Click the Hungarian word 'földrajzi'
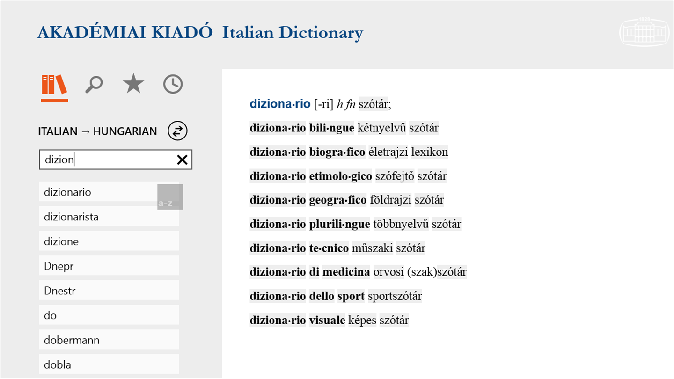This screenshot has height=379, width=674. tap(391, 200)
